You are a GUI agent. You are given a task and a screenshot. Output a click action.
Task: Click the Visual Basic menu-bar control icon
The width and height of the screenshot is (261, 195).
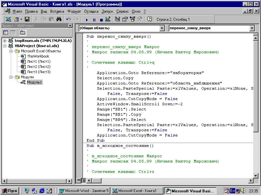tap(8, 11)
